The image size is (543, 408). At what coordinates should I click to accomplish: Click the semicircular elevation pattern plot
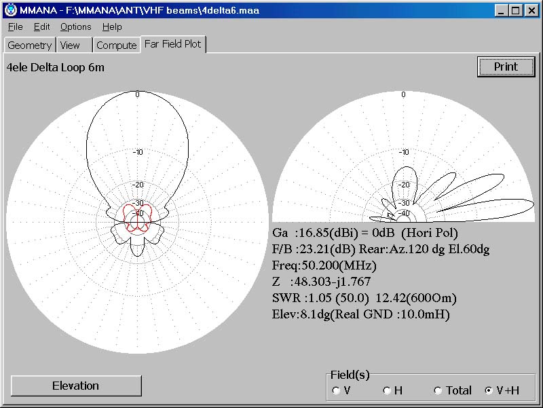[403, 163]
